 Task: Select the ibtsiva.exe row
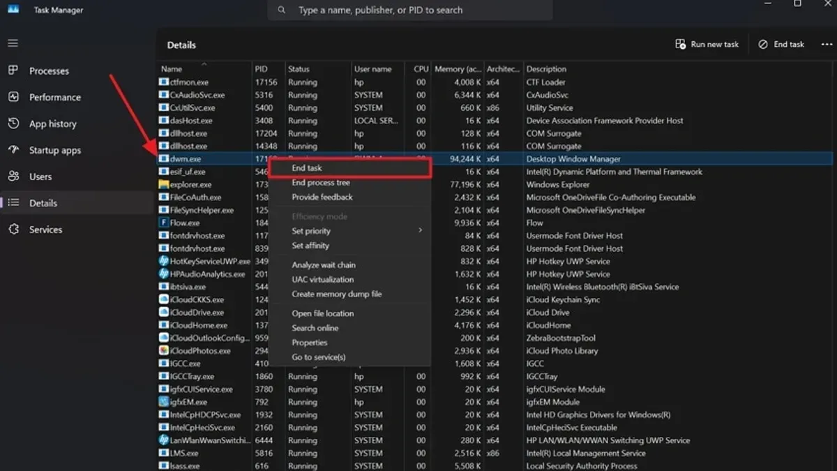point(495,287)
